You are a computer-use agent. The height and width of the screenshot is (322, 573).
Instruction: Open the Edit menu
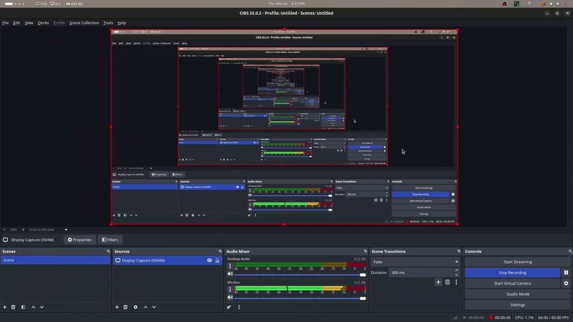(x=17, y=23)
